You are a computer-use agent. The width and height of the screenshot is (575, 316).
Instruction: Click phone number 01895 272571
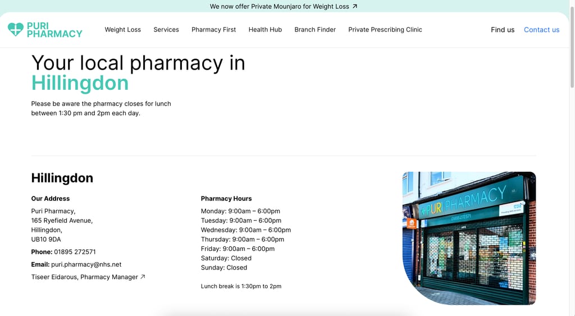coord(75,252)
